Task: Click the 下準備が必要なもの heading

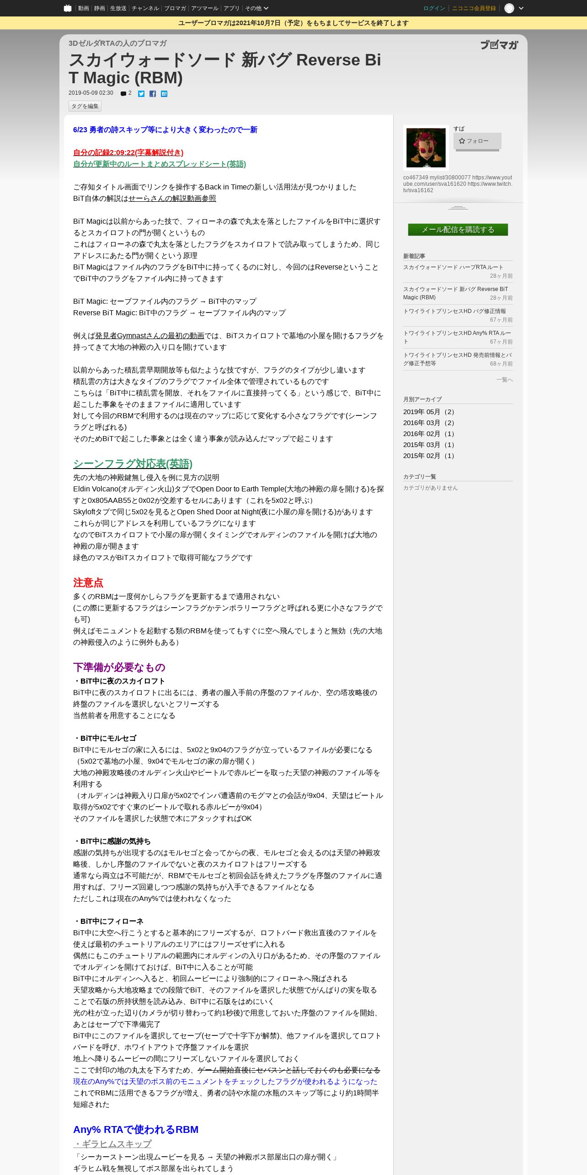Action: (x=119, y=667)
